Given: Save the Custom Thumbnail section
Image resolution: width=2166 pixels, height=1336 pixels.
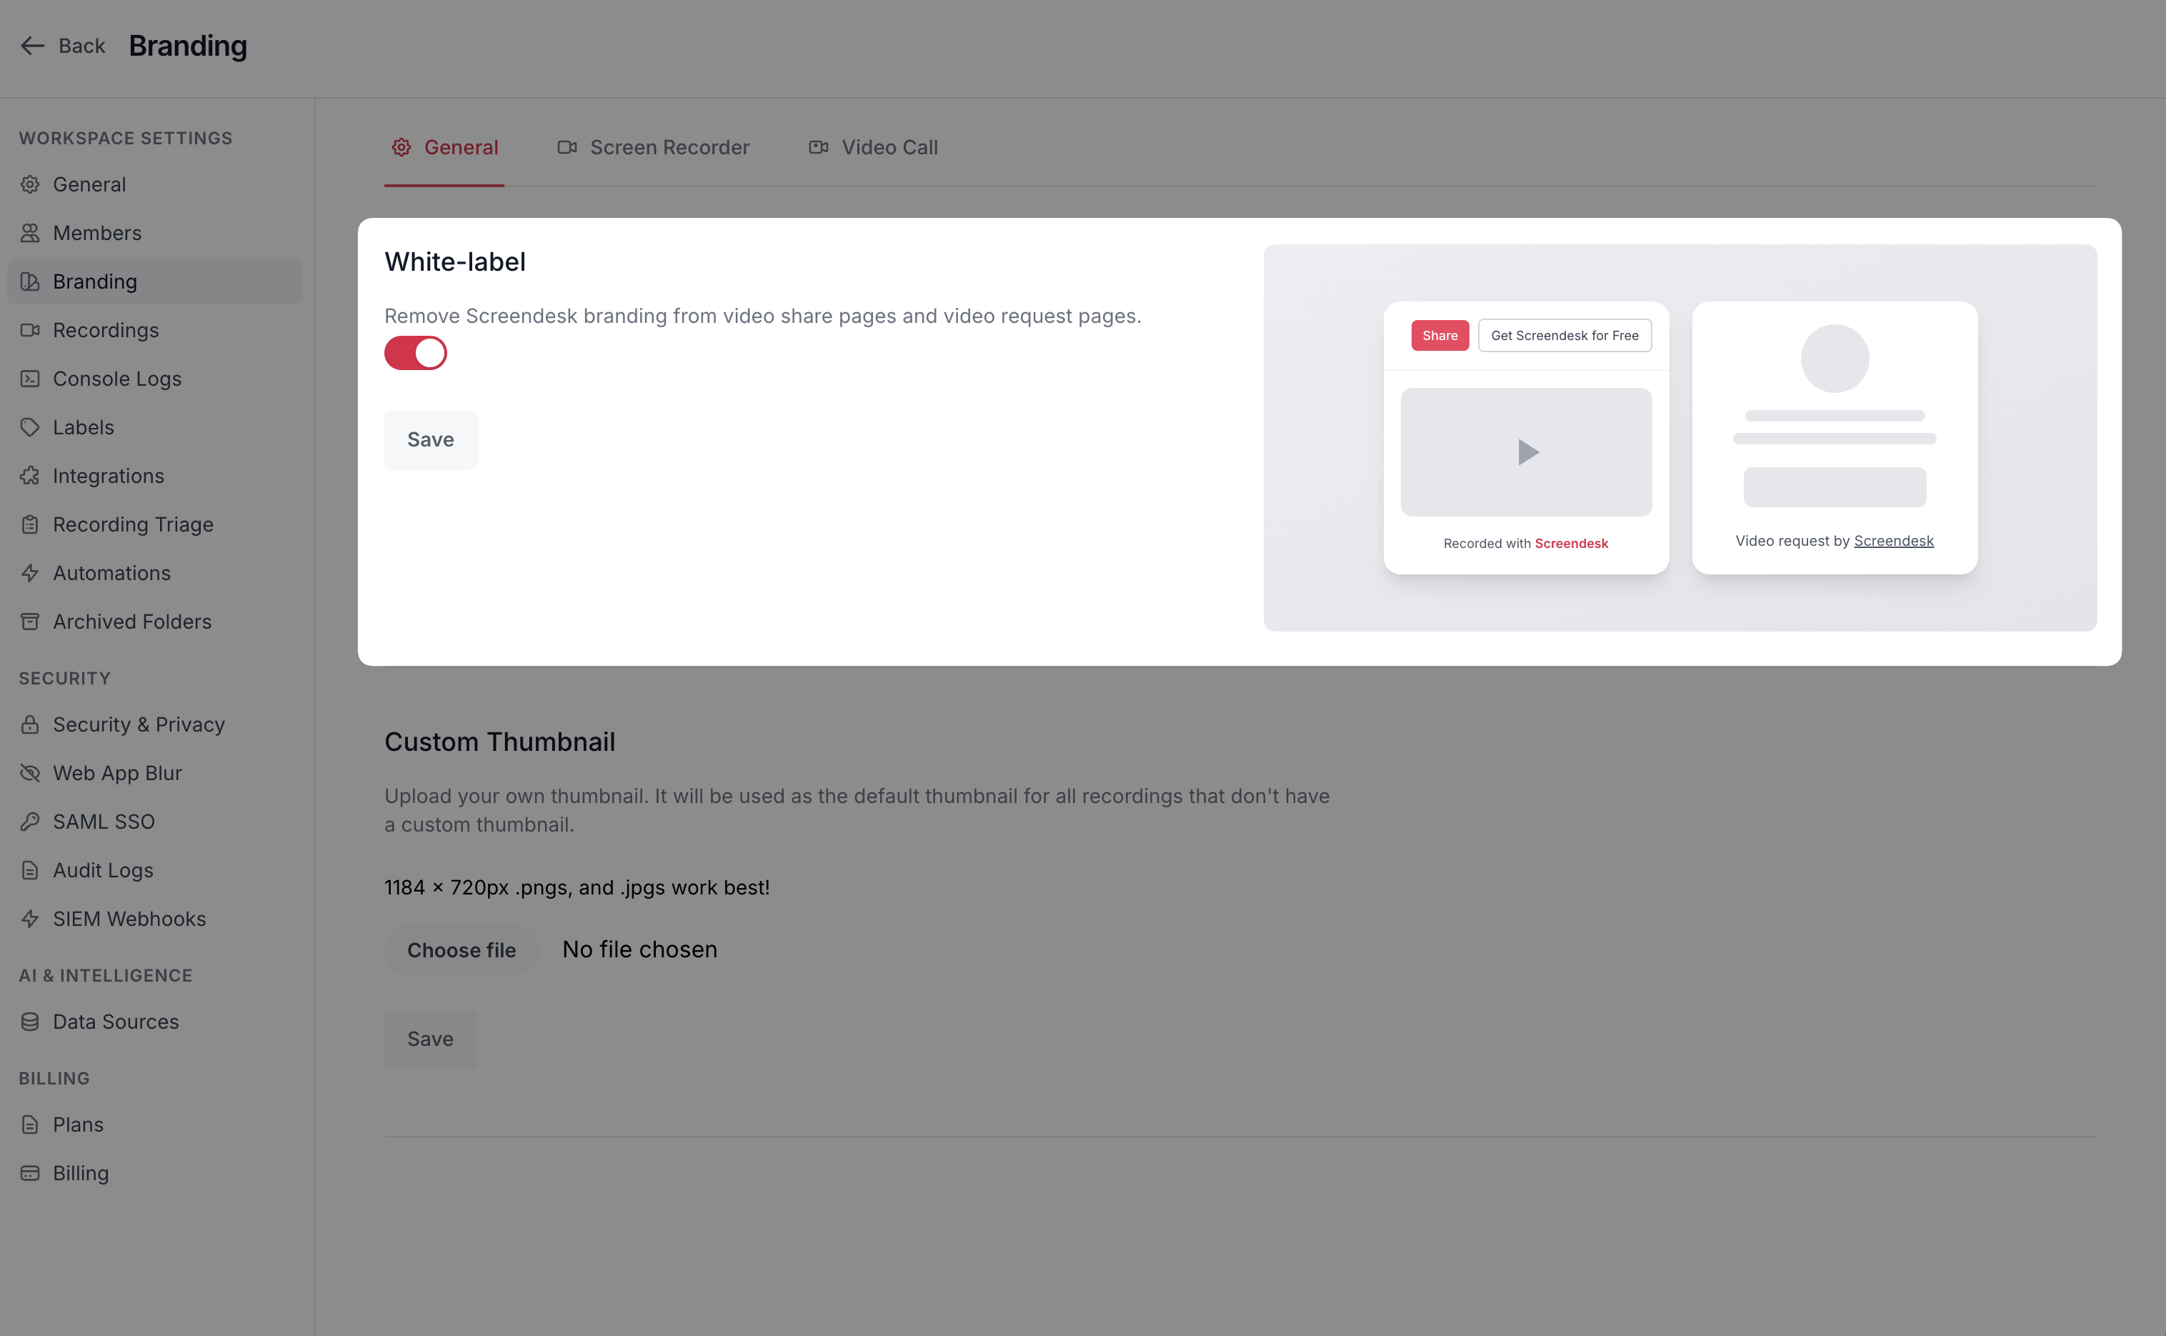Looking at the screenshot, I should (430, 1039).
